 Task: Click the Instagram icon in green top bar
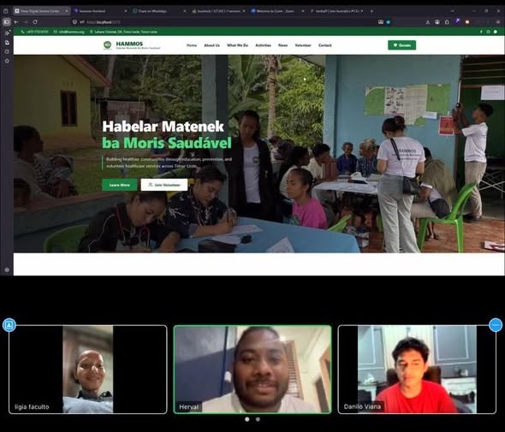488,32
